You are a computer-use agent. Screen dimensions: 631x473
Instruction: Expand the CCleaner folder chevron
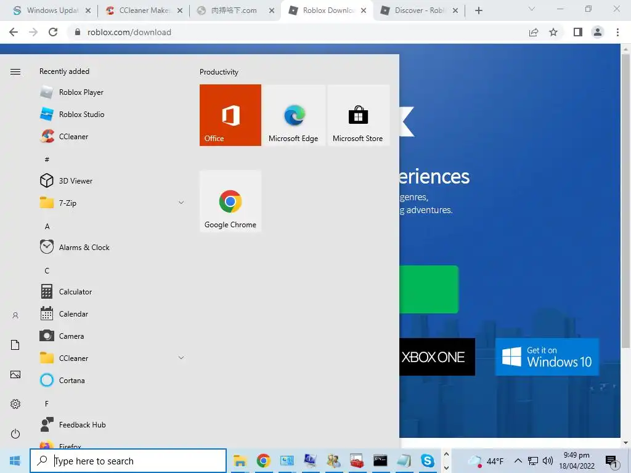coord(181,358)
